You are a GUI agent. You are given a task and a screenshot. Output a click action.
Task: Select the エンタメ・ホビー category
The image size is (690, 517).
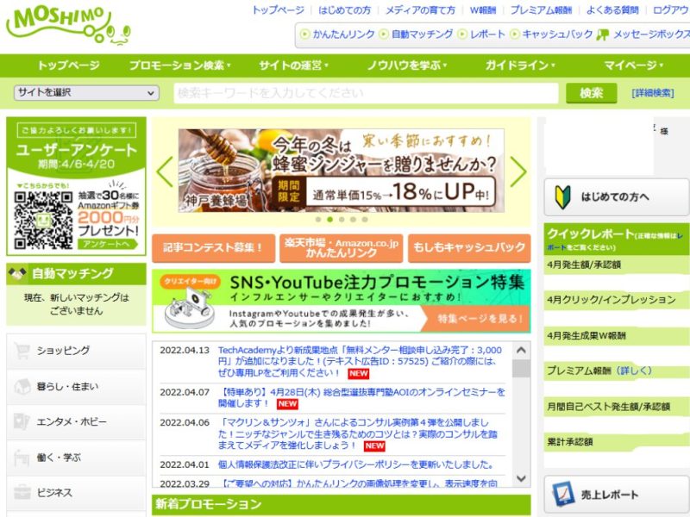[x=76, y=421]
